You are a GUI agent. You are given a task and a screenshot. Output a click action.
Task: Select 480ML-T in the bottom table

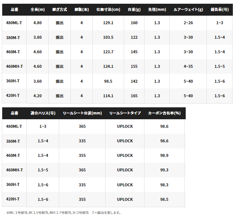pos(14,126)
